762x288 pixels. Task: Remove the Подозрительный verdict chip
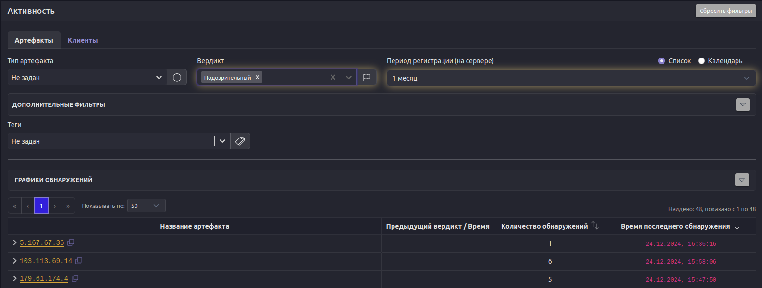[x=258, y=77]
